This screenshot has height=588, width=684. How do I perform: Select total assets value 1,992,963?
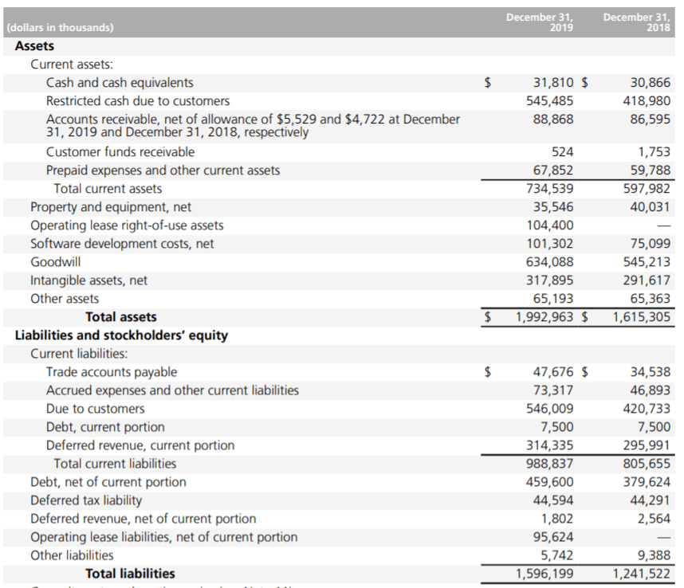[x=544, y=317]
